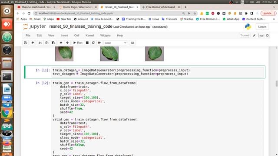
Task: Restart kernel and run all cells icon
Action: pos(99,43)
